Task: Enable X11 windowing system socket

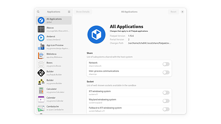Action: point(166,93)
